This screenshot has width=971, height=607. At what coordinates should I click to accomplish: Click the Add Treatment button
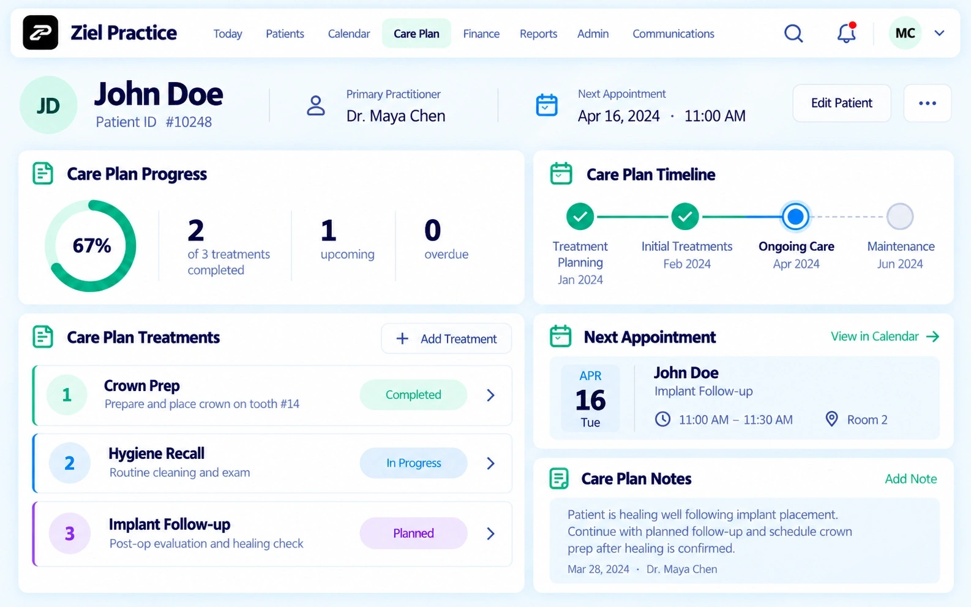[x=446, y=338]
